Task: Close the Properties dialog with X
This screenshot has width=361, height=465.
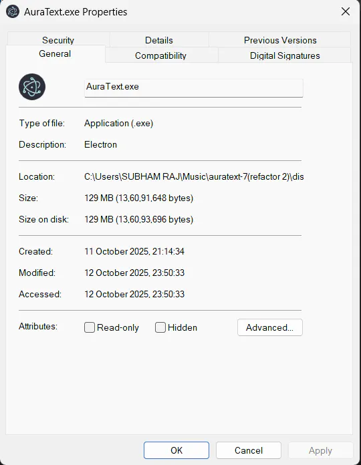Action: (345, 11)
